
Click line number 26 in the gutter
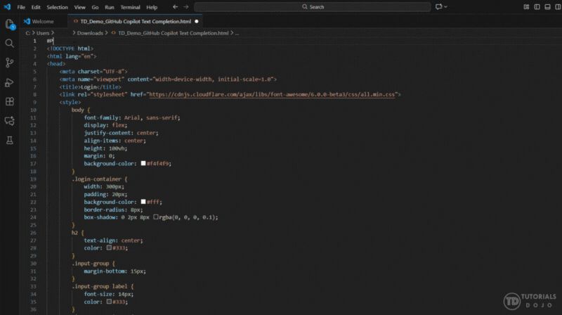pyautogui.click(x=33, y=233)
